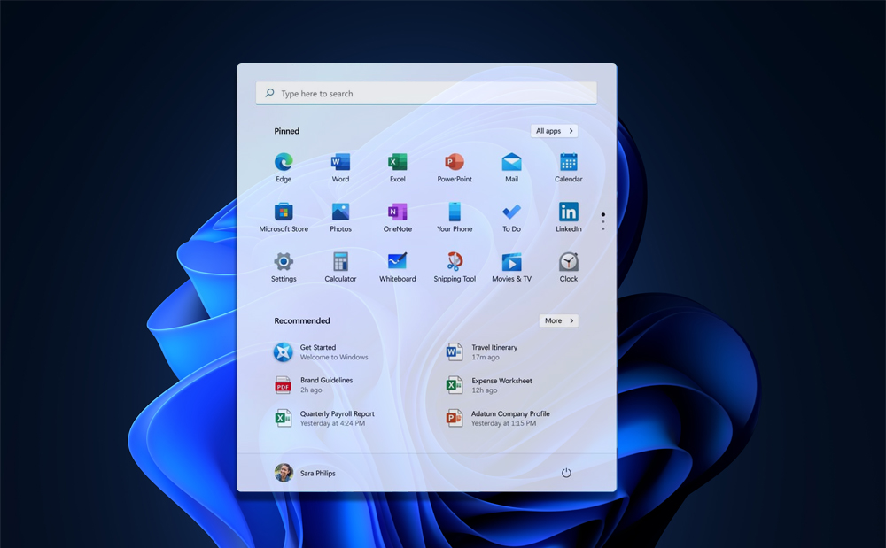Go to the third pinned apps page dot
This screenshot has height=548, width=886.
click(602, 228)
